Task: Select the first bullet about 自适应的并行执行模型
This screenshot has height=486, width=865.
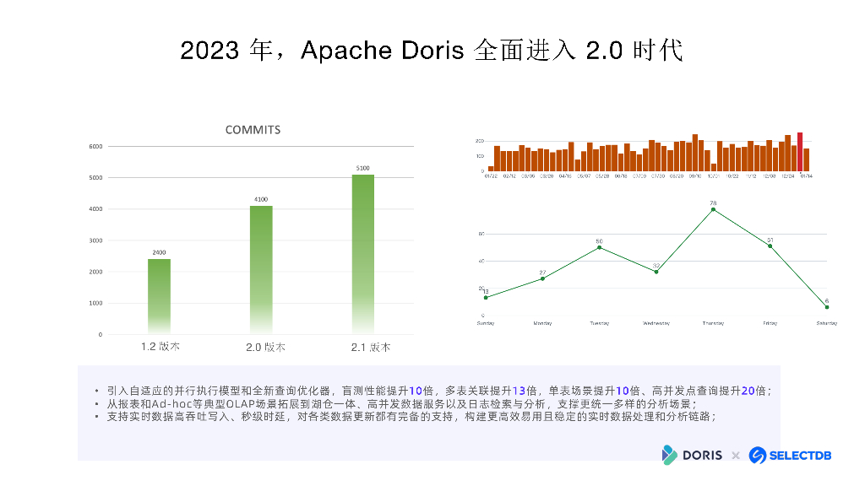Action: pyautogui.click(x=439, y=391)
